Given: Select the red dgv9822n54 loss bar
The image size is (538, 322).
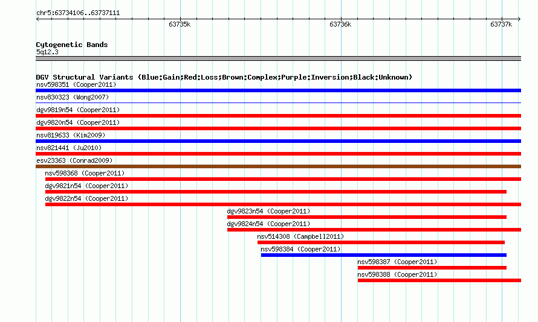Looking at the screenshot, I should [x=283, y=204].
